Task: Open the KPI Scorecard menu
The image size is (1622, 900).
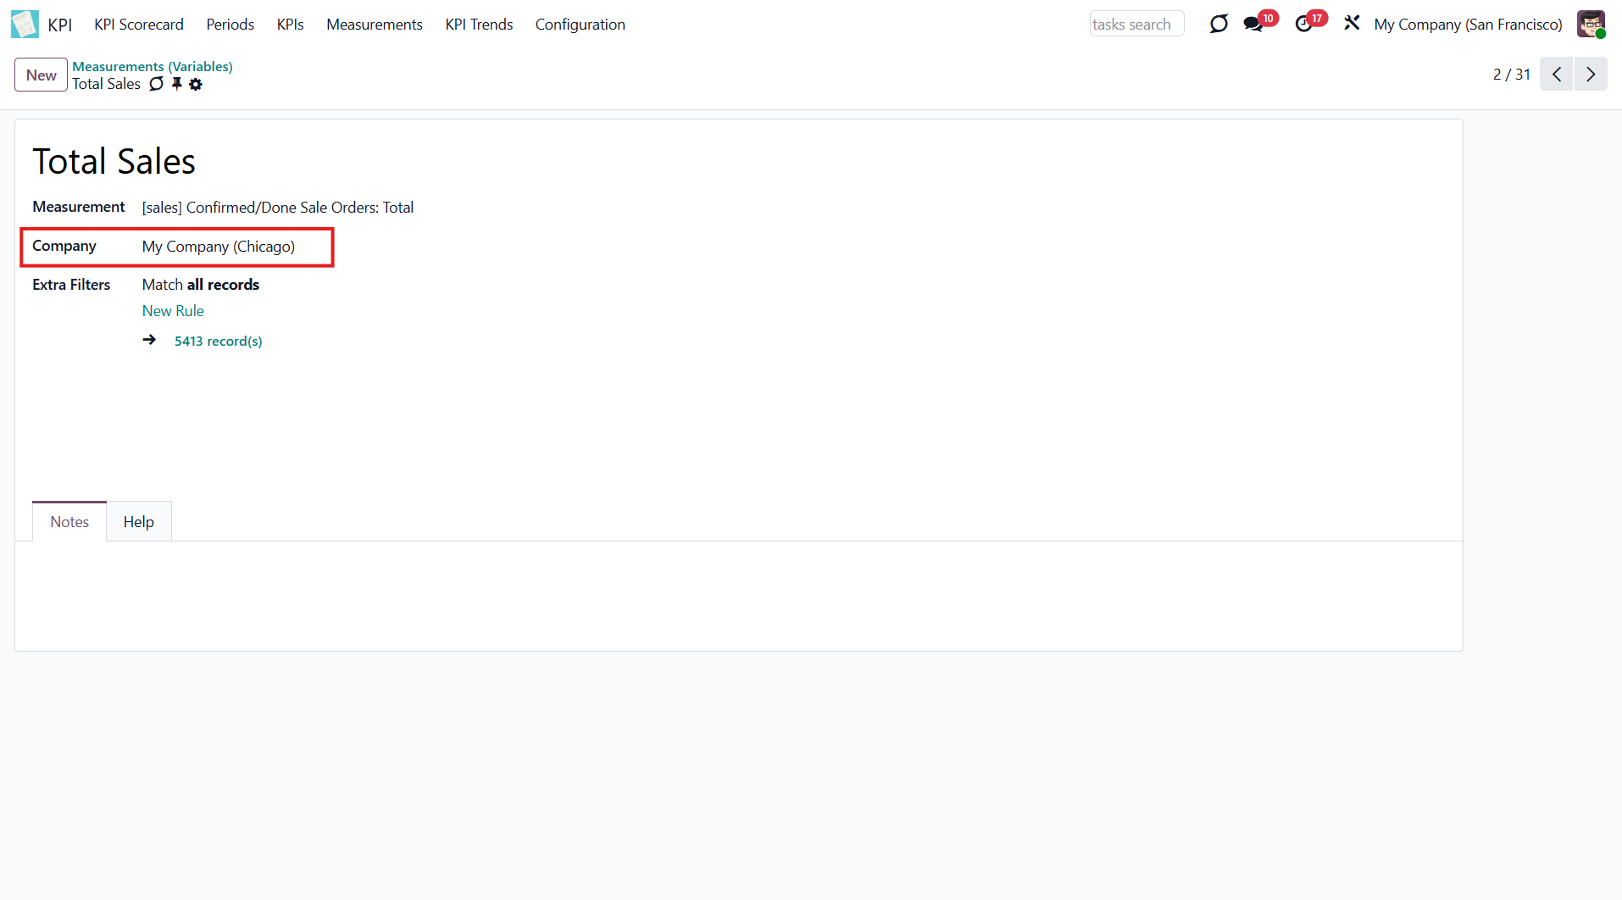Action: [138, 25]
